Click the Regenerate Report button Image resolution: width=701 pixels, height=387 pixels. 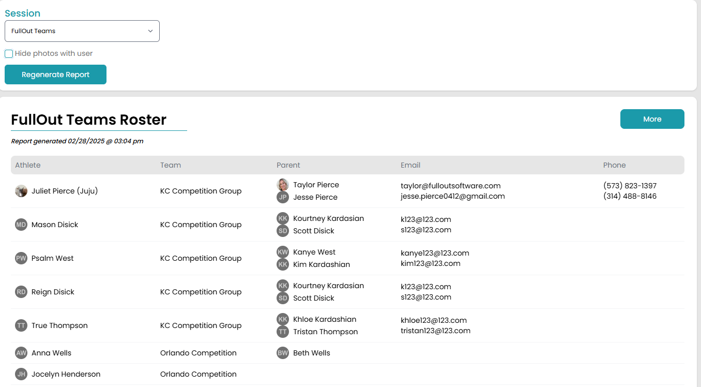pyautogui.click(x=55, y=75)
